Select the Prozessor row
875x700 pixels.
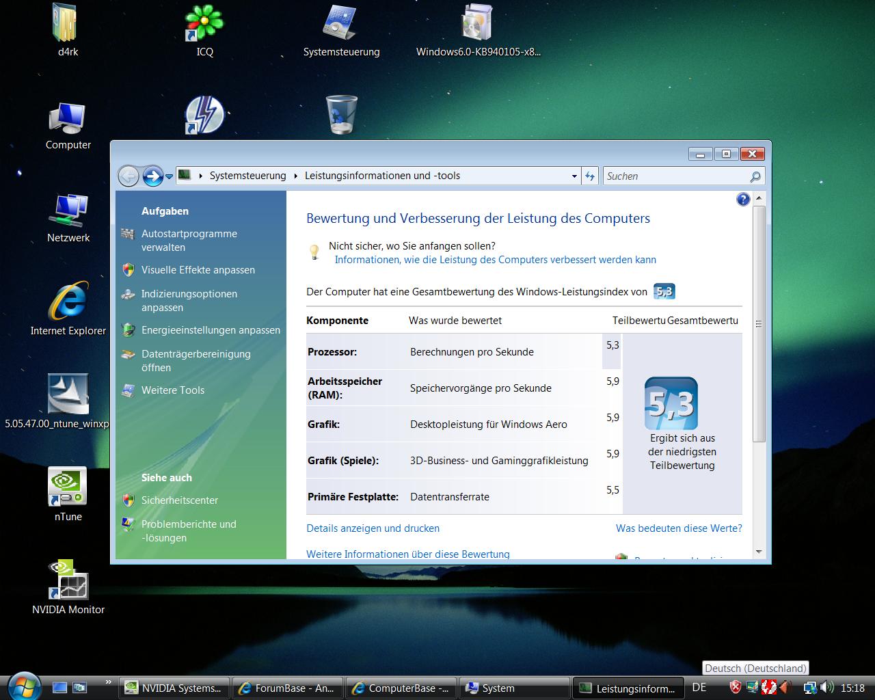pyautogui.click(x=464, y=351)
